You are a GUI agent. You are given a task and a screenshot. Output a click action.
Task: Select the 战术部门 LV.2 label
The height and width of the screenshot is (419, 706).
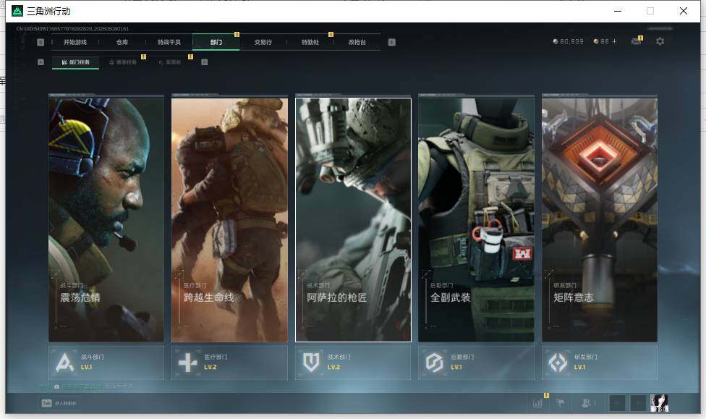pos(339,362)
